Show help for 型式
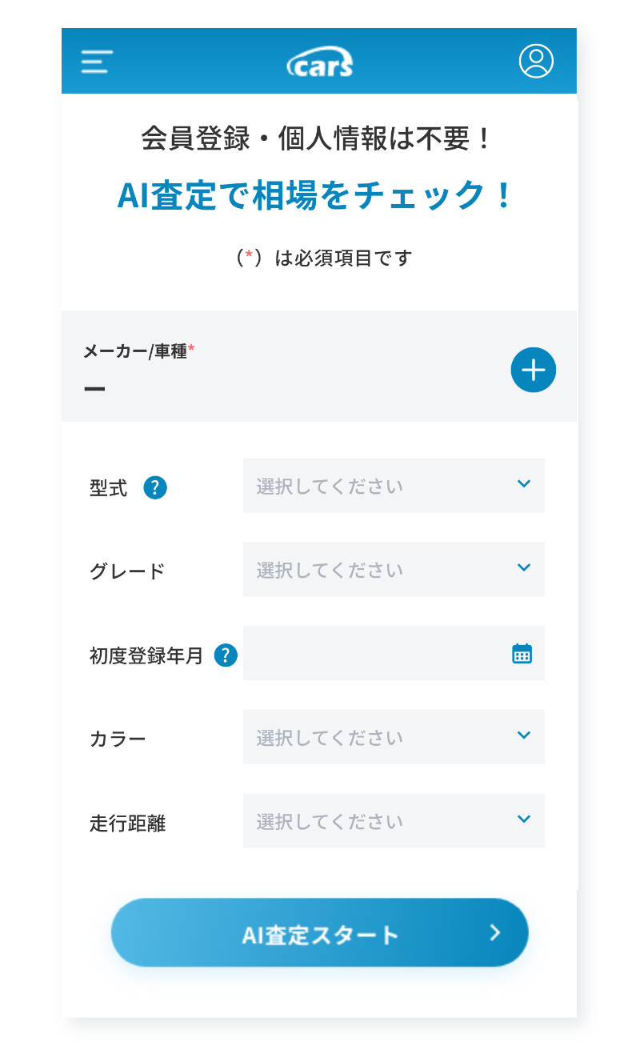 (155, 487)
